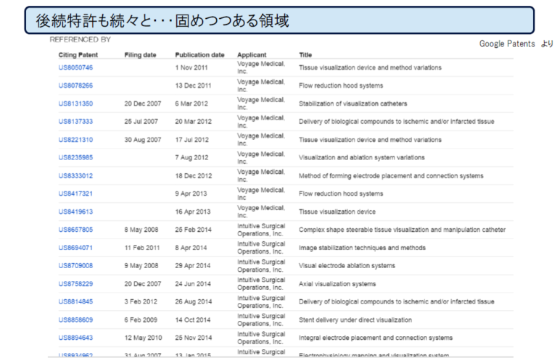The width and height of the screenshot is (557, 363).
Task: Open patent US8709008 on ablation systems
Action: [75, 266]
